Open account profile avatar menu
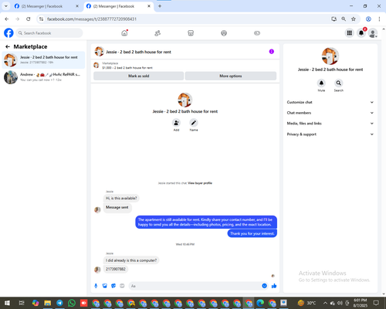The image size is (386, 309). [373, 33]
